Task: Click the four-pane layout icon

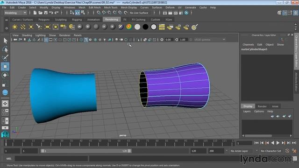Action: [5, 112]
